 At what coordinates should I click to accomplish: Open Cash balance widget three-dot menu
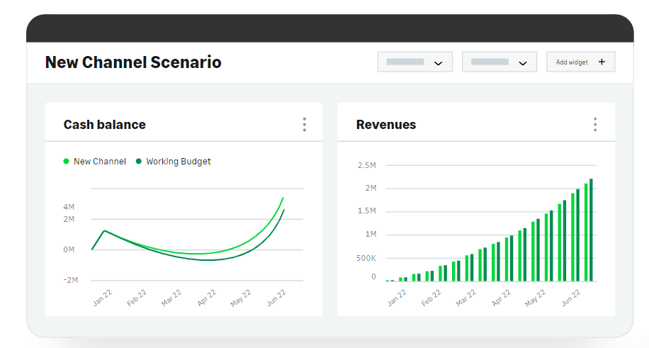[304, 125]
